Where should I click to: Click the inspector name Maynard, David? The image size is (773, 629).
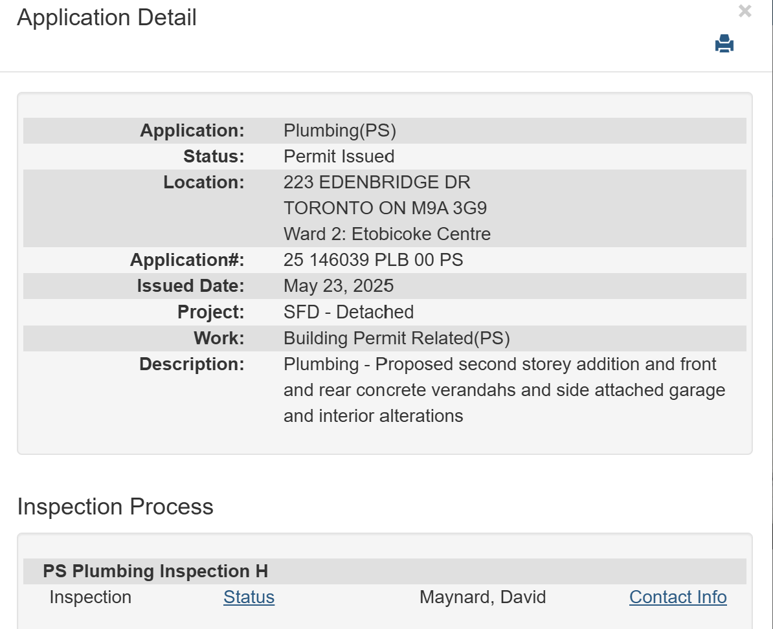point(482,597)
